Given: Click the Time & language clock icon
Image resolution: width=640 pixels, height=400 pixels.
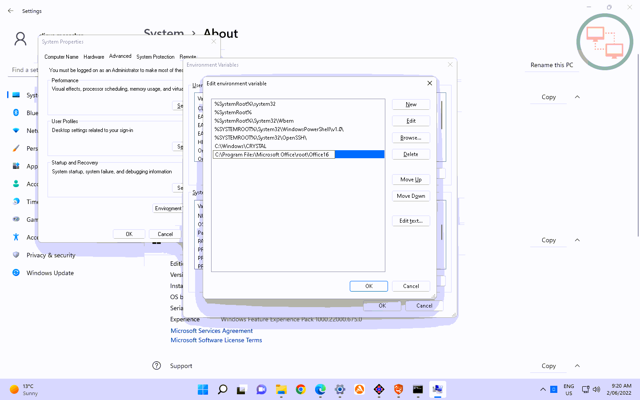Looking at the screenshot, I should coord(16,201).
